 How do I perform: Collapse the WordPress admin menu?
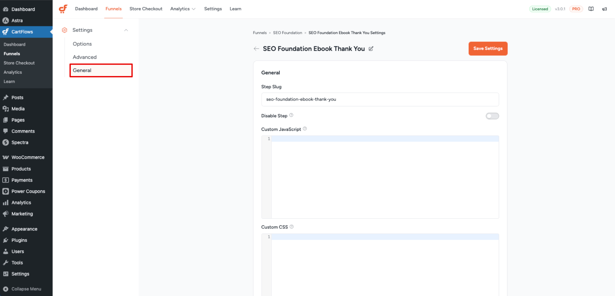click(26, 289)
